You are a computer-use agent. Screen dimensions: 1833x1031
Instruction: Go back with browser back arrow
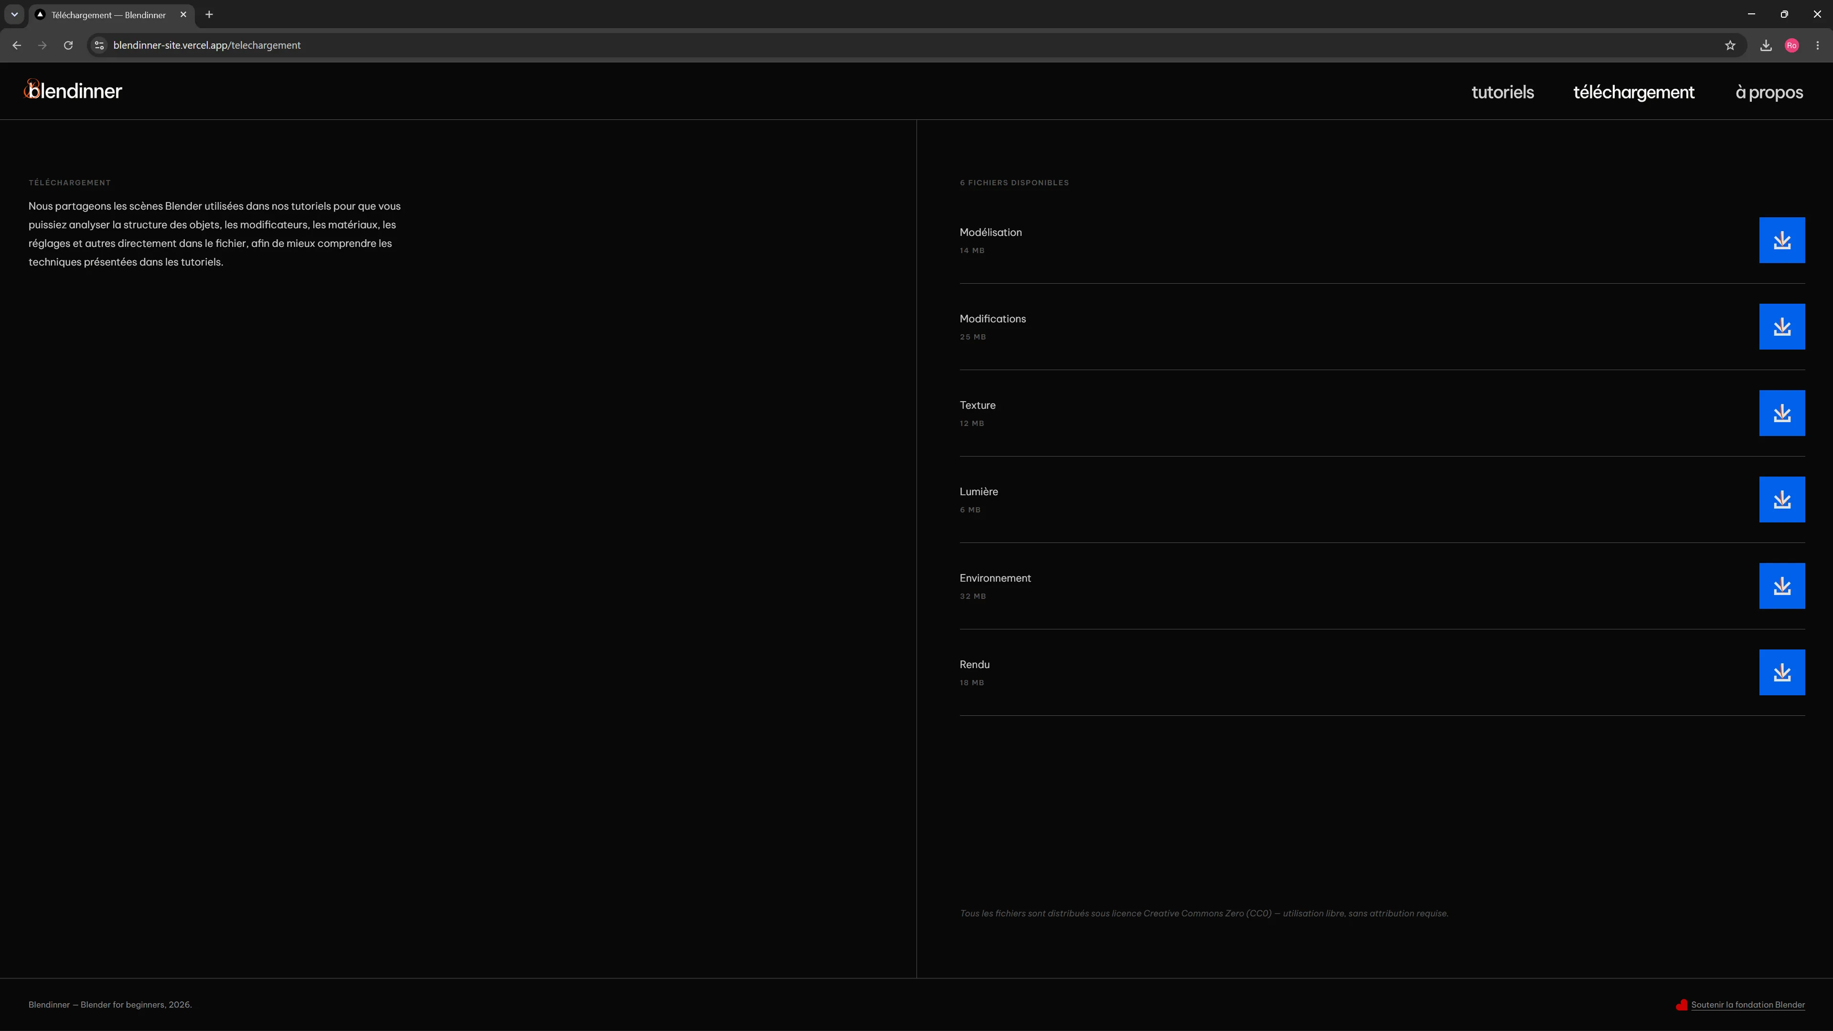click(x=16, y=45)
